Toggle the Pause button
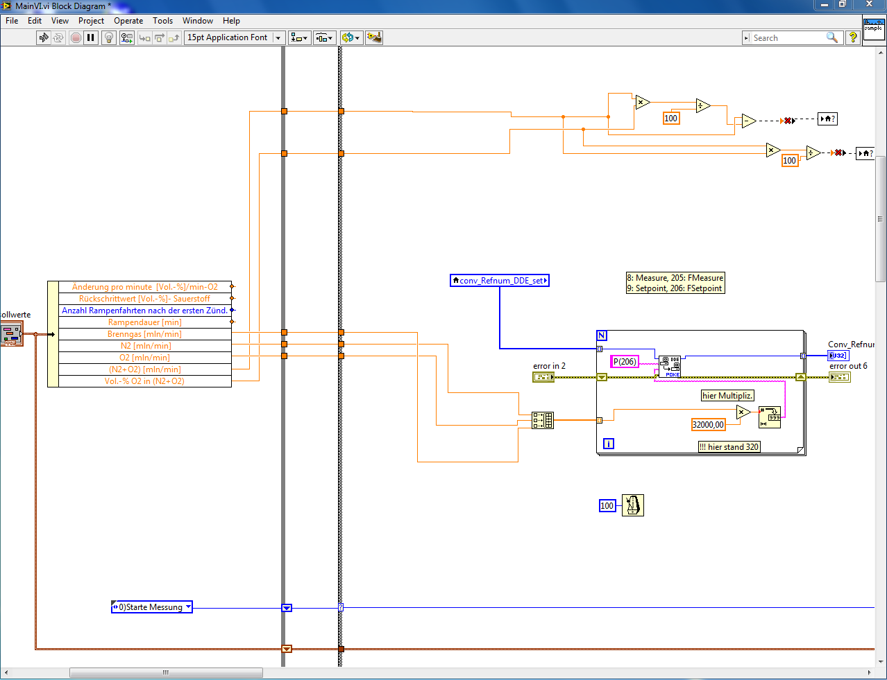The width and height of the screenshot is (887, 680). point(91,37)
